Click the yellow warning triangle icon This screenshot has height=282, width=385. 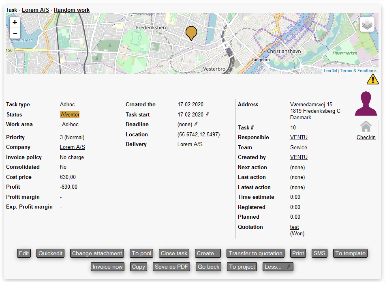point(372,80)
